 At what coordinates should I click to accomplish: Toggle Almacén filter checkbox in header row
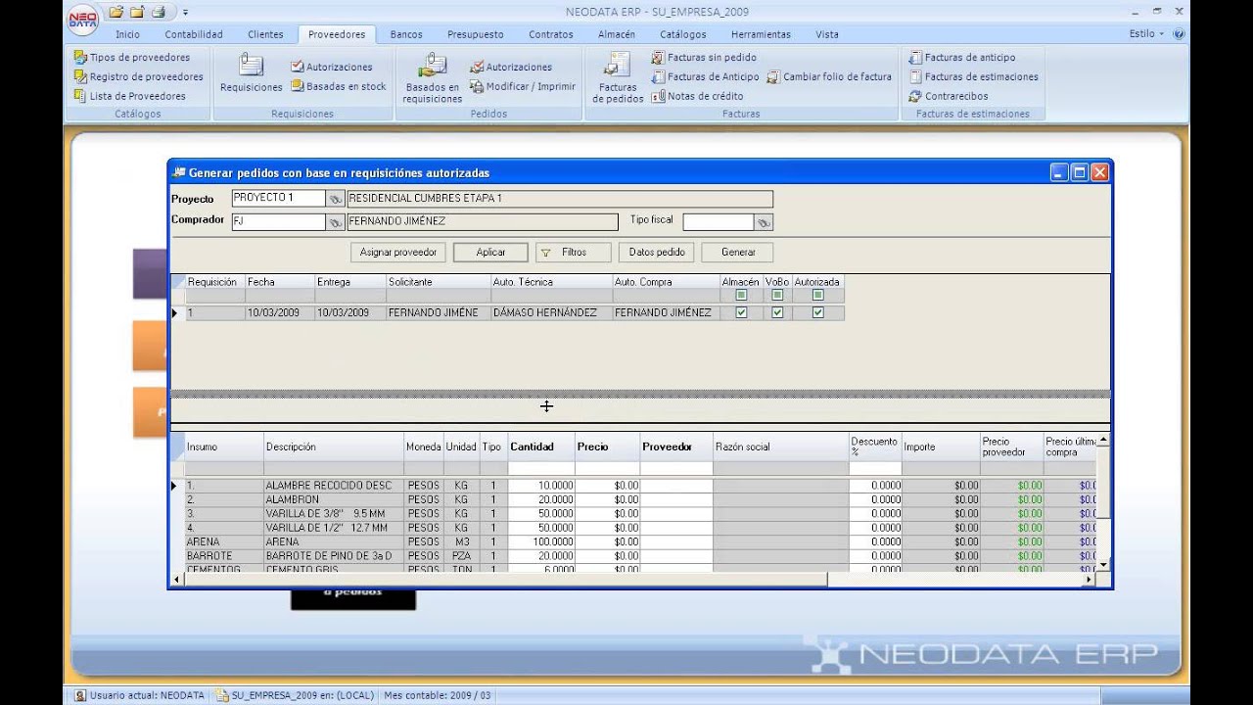coord(741,295)
